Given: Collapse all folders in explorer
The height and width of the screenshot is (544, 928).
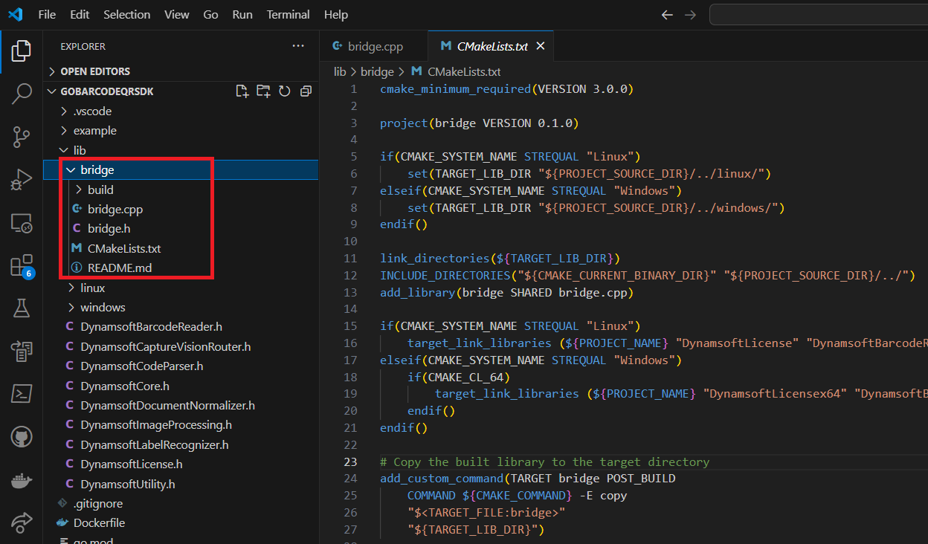Looking at the screenshot, I should coord(306,91).
